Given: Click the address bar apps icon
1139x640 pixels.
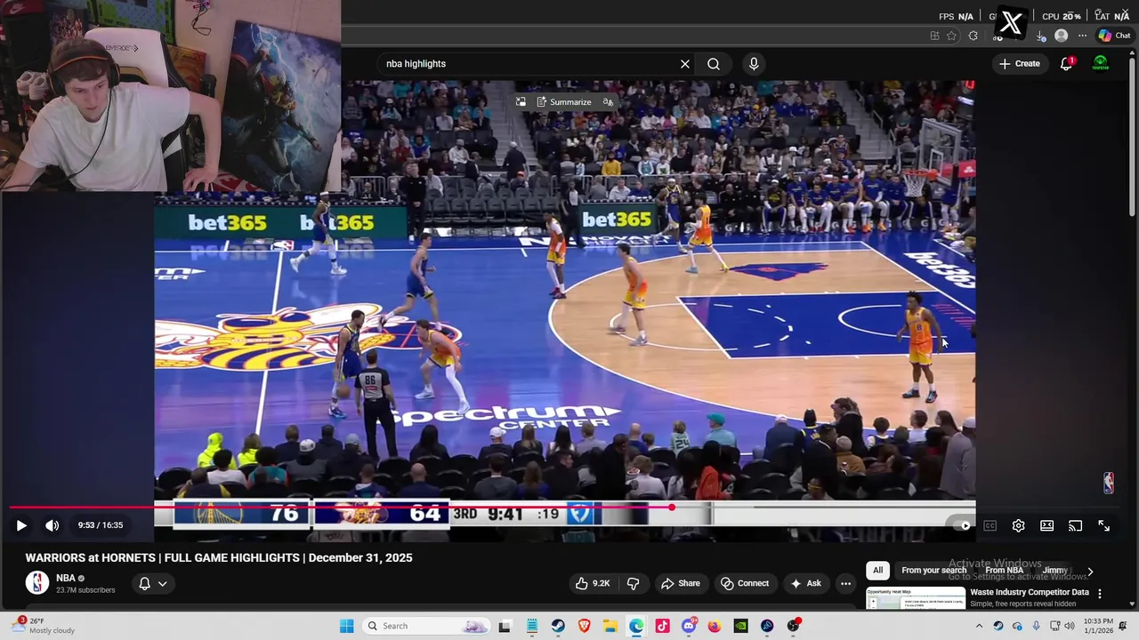Looking at the screenshot, I should click(934, 36).
